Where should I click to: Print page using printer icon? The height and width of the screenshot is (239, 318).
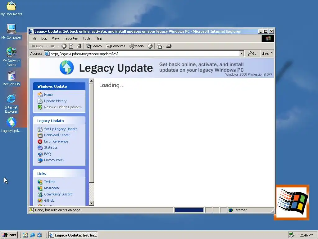(169, 46)
